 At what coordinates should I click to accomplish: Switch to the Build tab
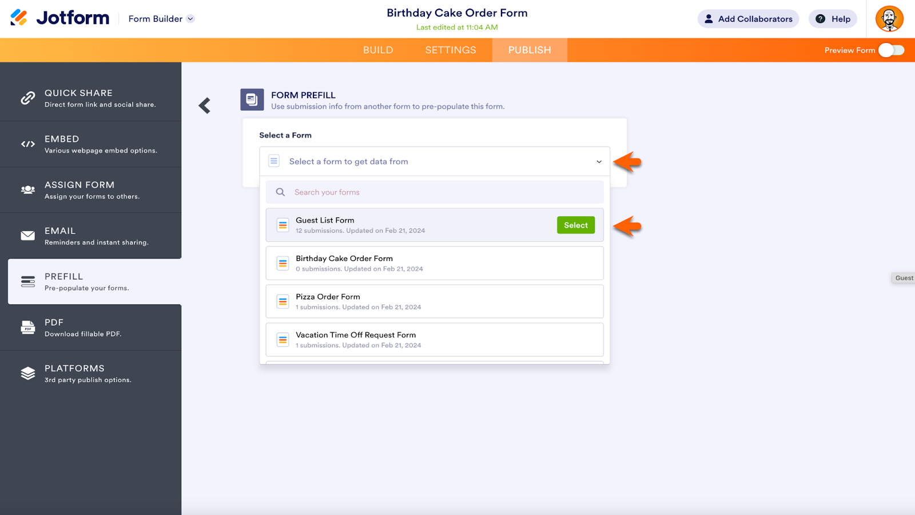[x=378, y=50]
